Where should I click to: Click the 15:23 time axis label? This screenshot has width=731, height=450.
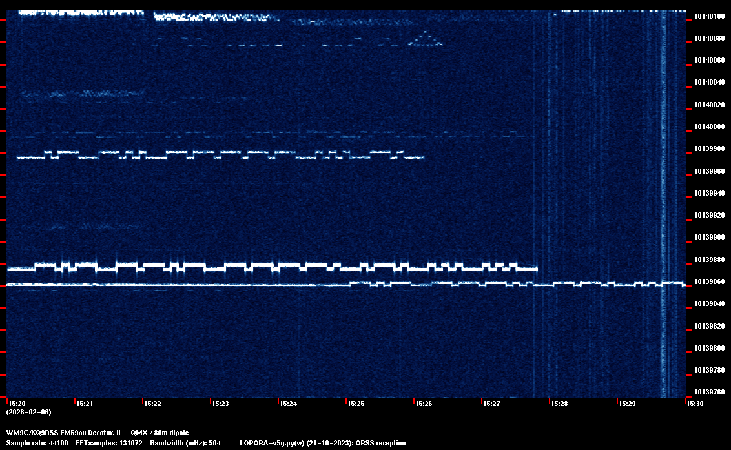220,404
